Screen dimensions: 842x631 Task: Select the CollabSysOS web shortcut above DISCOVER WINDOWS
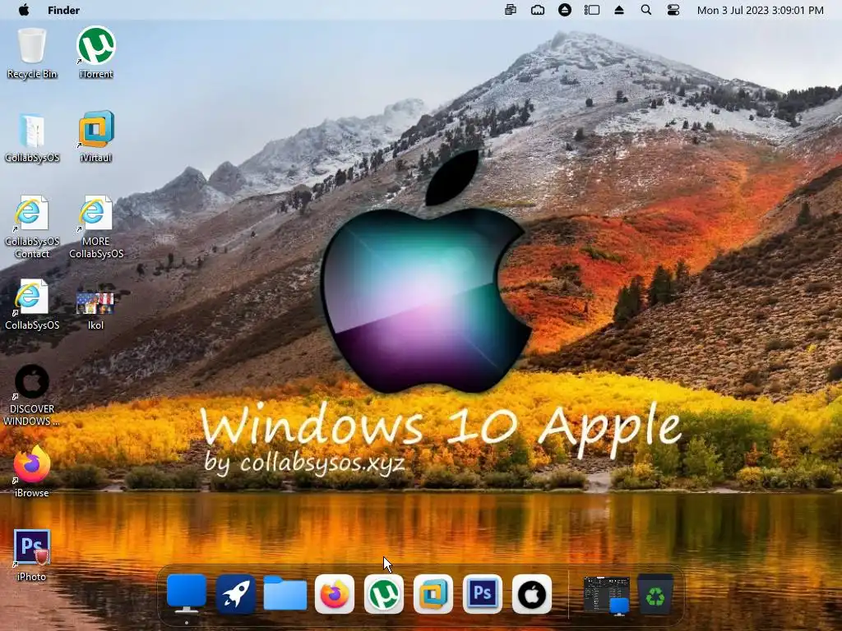coord(32,304)
